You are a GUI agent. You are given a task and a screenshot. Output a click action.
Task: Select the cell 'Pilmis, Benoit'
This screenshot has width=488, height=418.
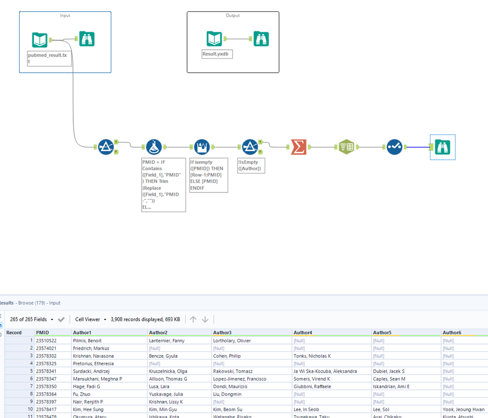tap(109, 340)
